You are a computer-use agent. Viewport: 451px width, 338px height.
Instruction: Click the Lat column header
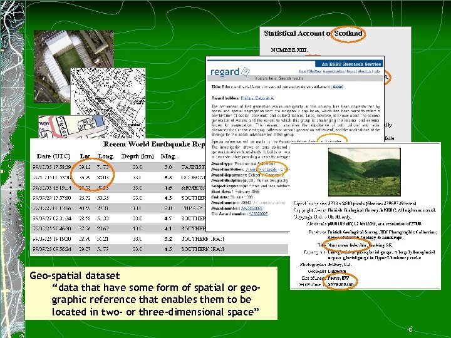tap(85, 156)
